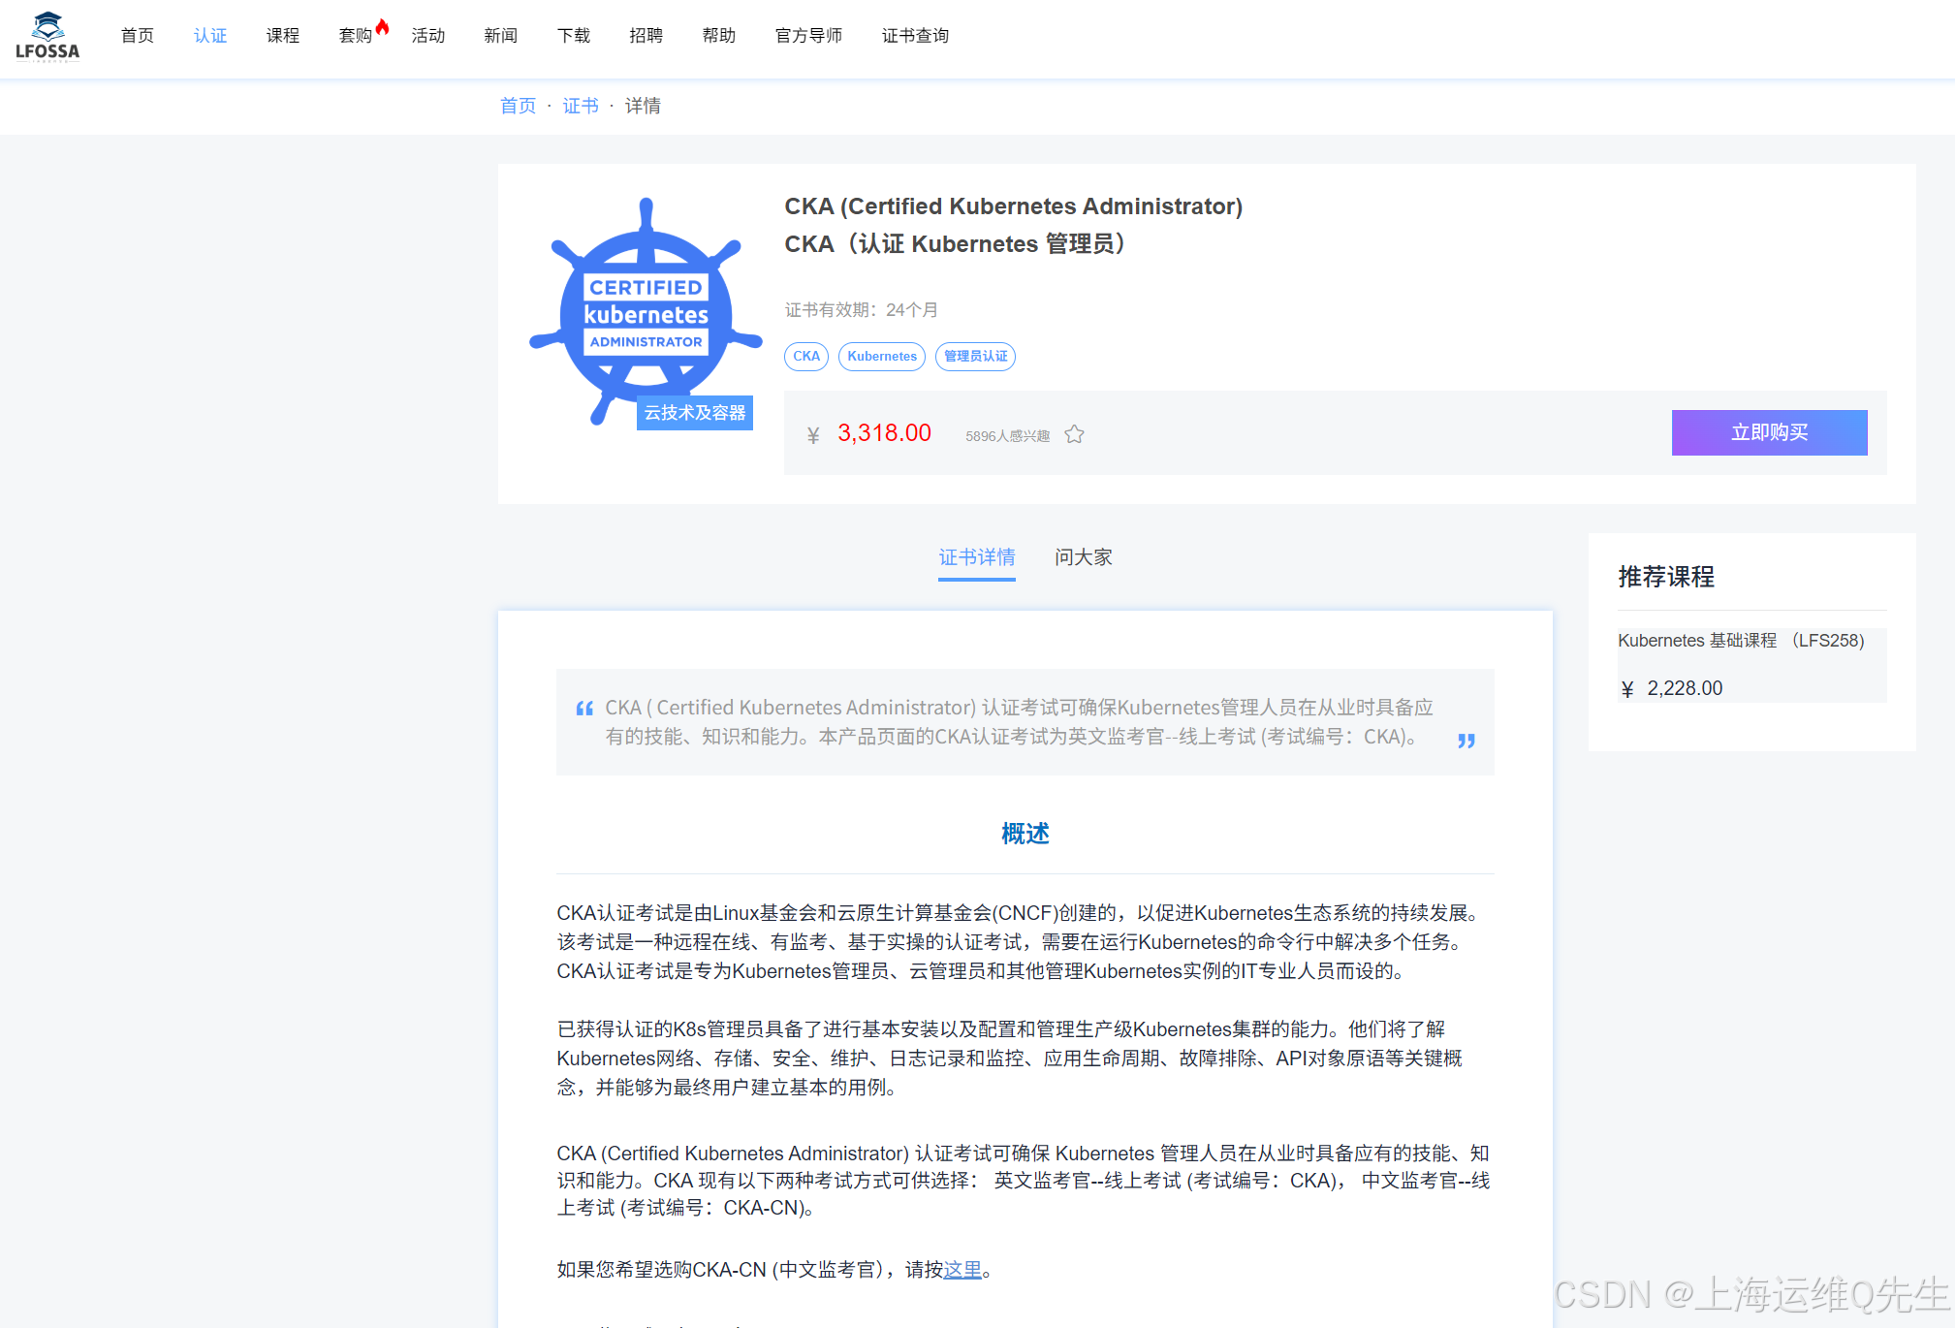Switch to the 证书详情 tab
The image size is (1955, 1328).
click(x=976, y=557)
